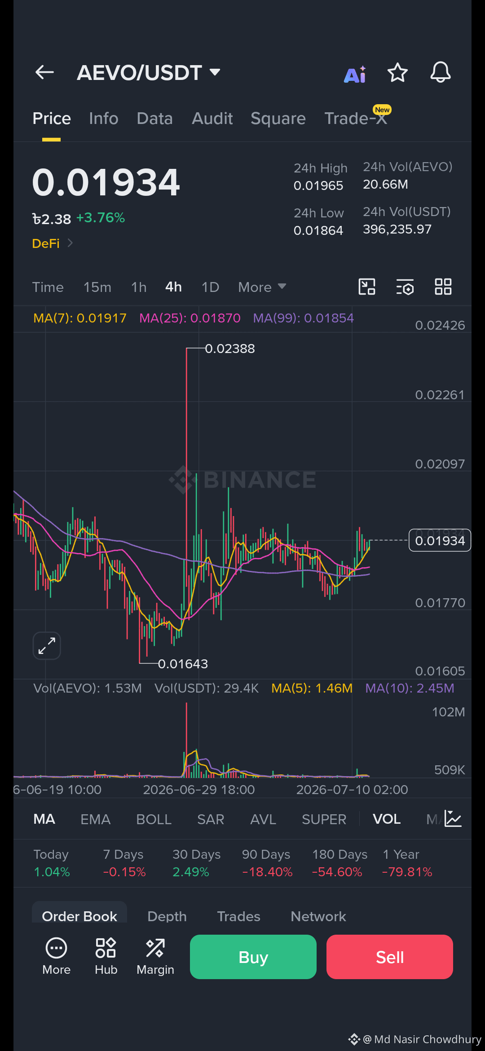Tap the large 0.01934 price
This screenshot has height=1051, width=485.
(x=106, y=182)
